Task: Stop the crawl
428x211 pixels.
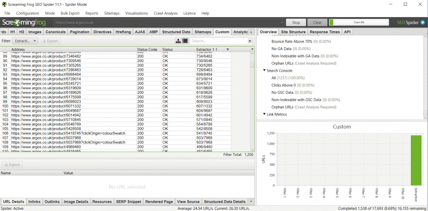Action: click(296, 23)
